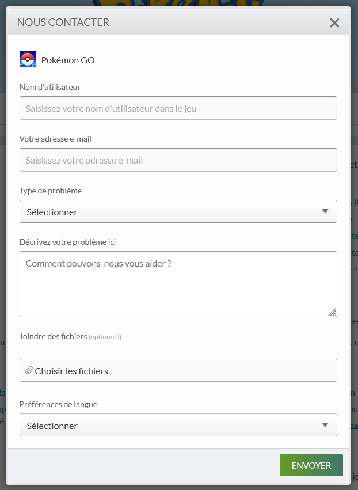358x490 pixels.
Task: Open the Type de problème dropdown
Action: tap(173, 212)
